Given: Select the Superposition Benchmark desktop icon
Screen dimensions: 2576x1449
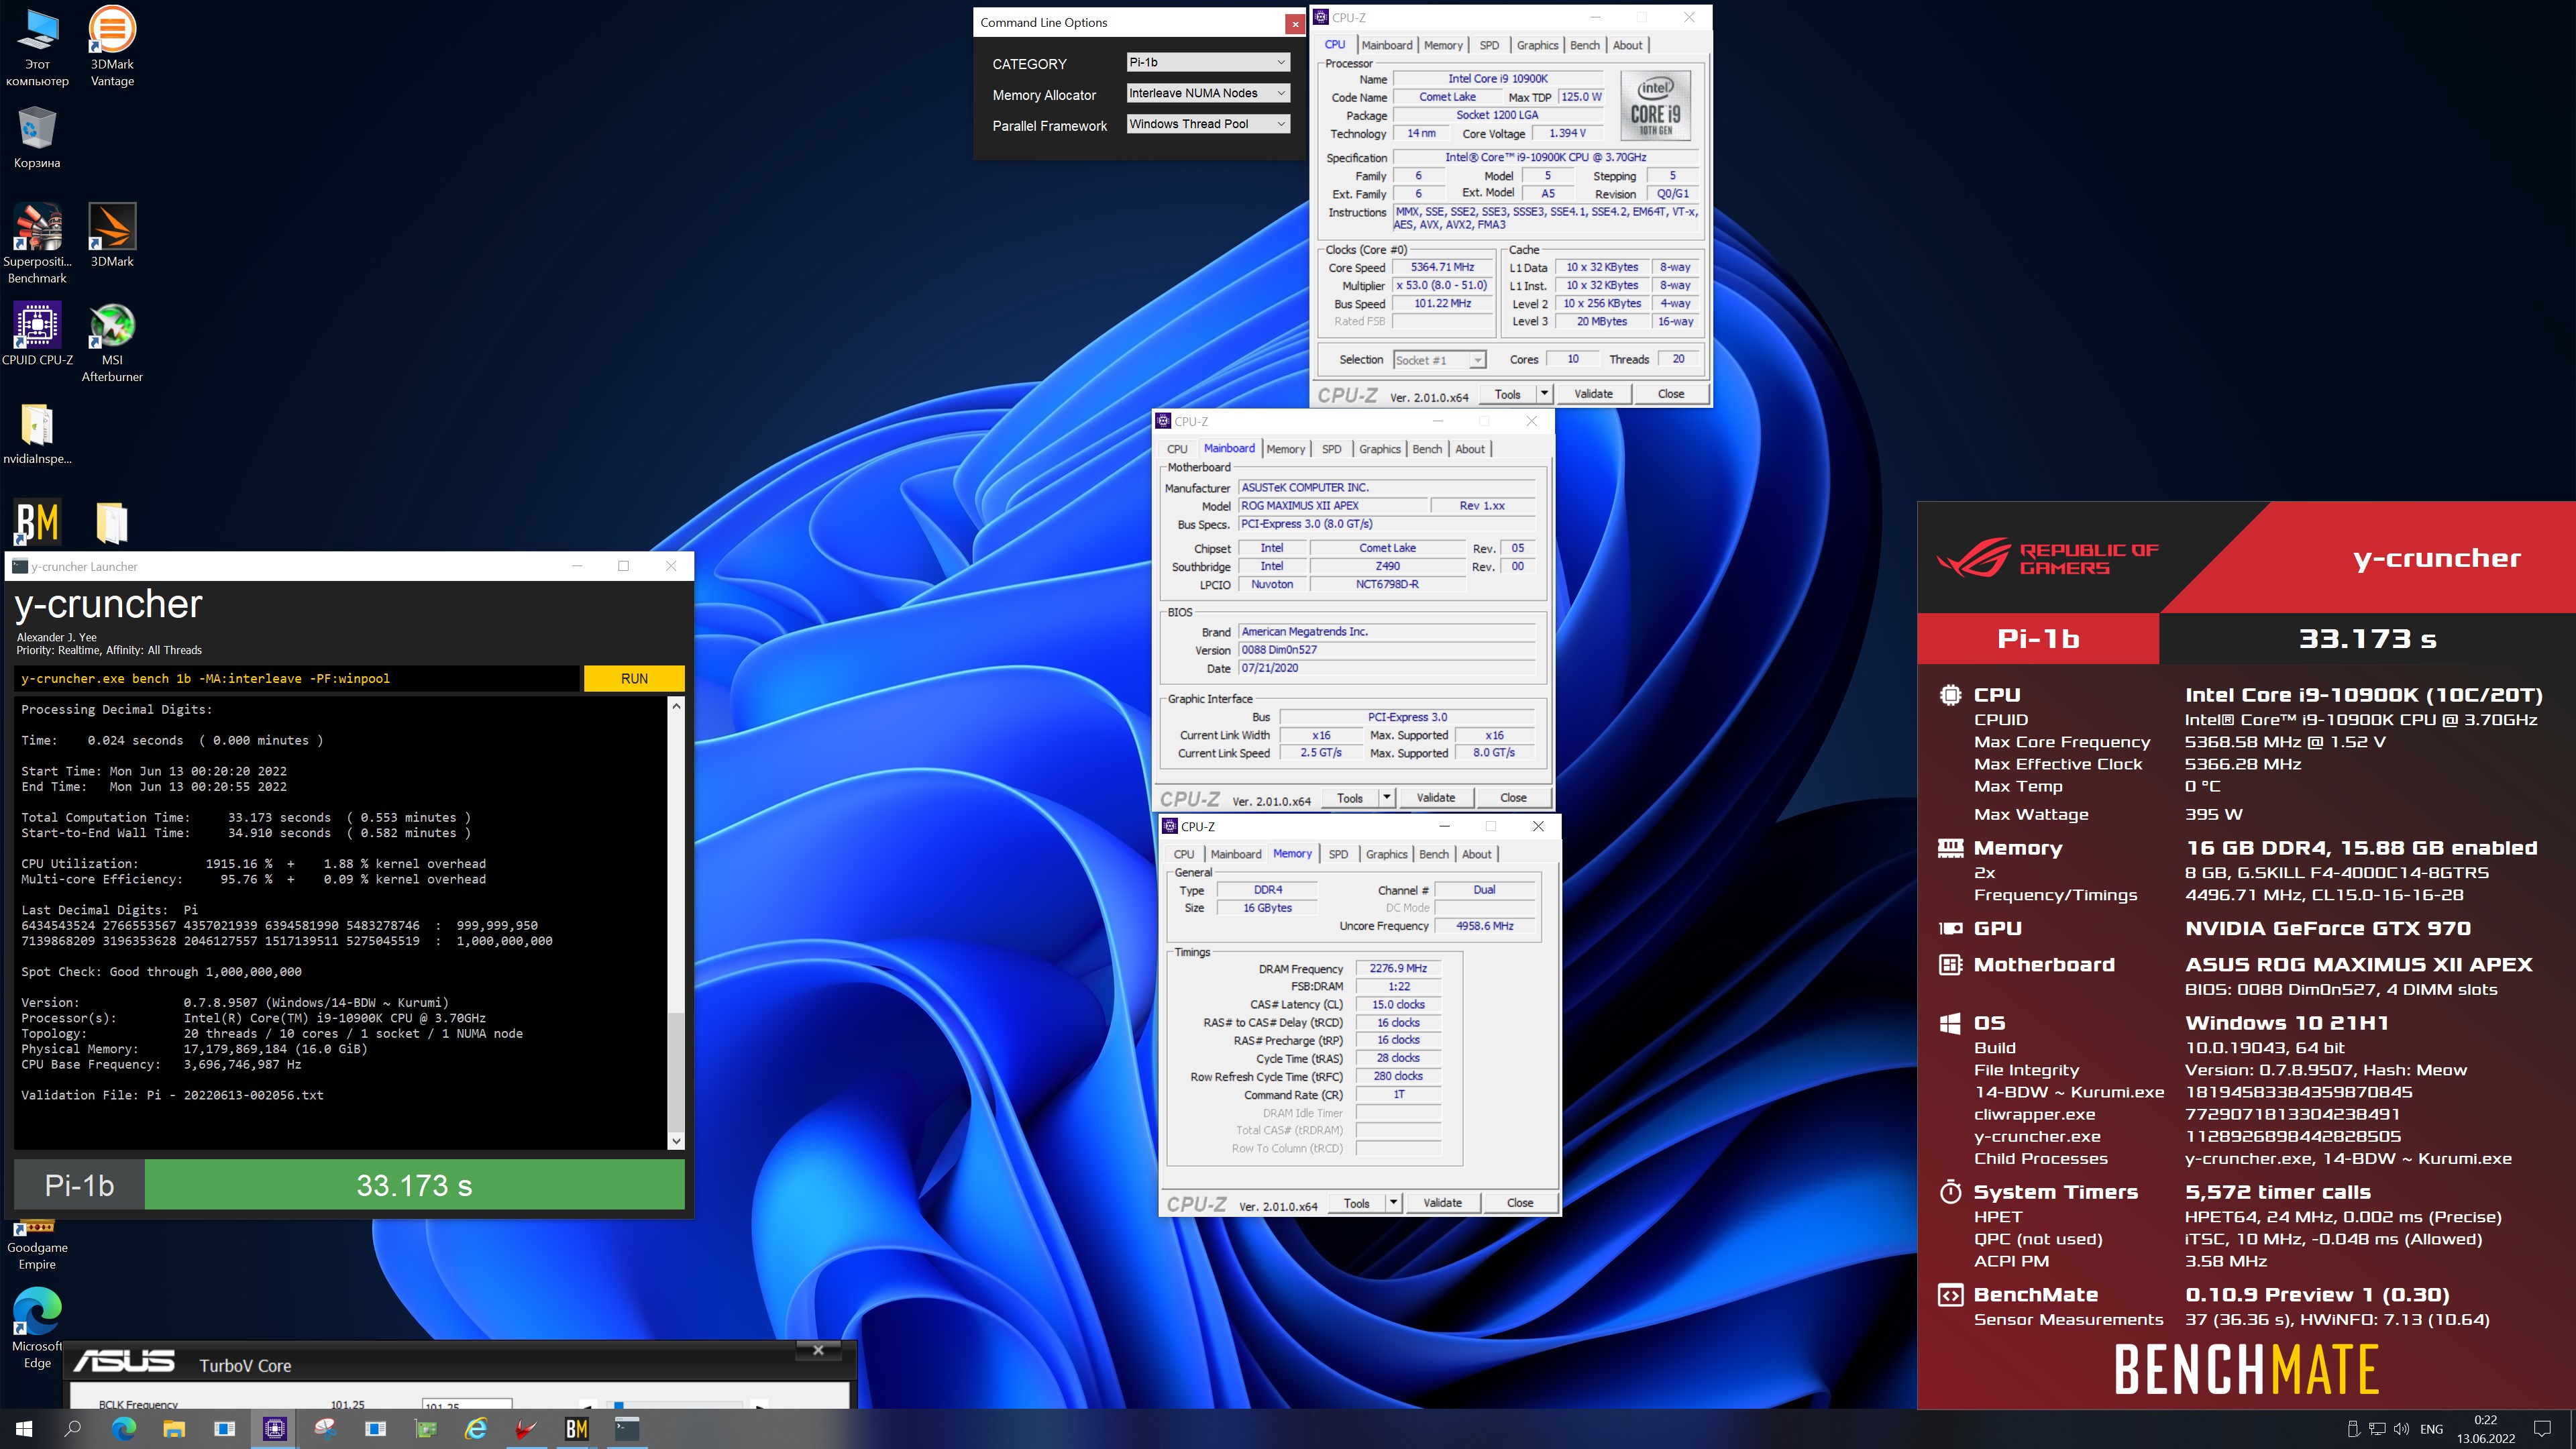Looking at the screenshot, I should click(37, 243).
